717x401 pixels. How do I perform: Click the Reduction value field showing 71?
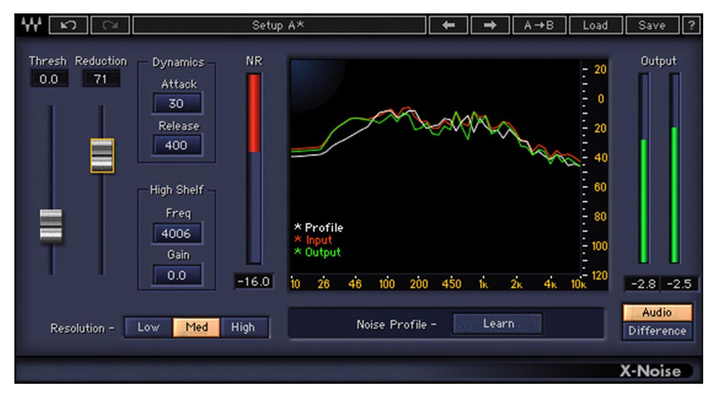point(102,79)
